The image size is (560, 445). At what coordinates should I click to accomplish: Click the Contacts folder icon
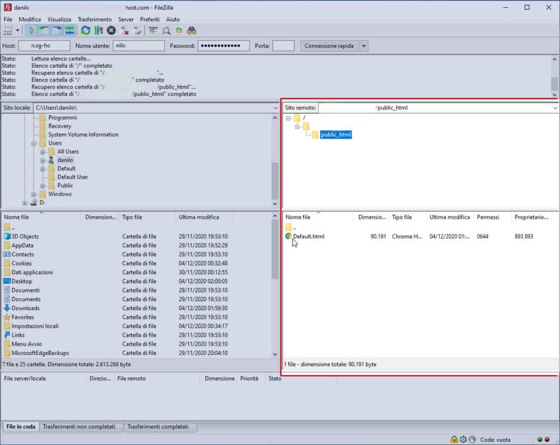(x=7, y=254)
